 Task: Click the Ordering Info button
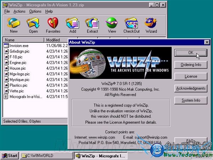191,65
